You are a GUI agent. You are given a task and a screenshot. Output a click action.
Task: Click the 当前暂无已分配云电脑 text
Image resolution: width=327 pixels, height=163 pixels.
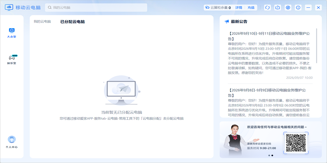[122, 112]
